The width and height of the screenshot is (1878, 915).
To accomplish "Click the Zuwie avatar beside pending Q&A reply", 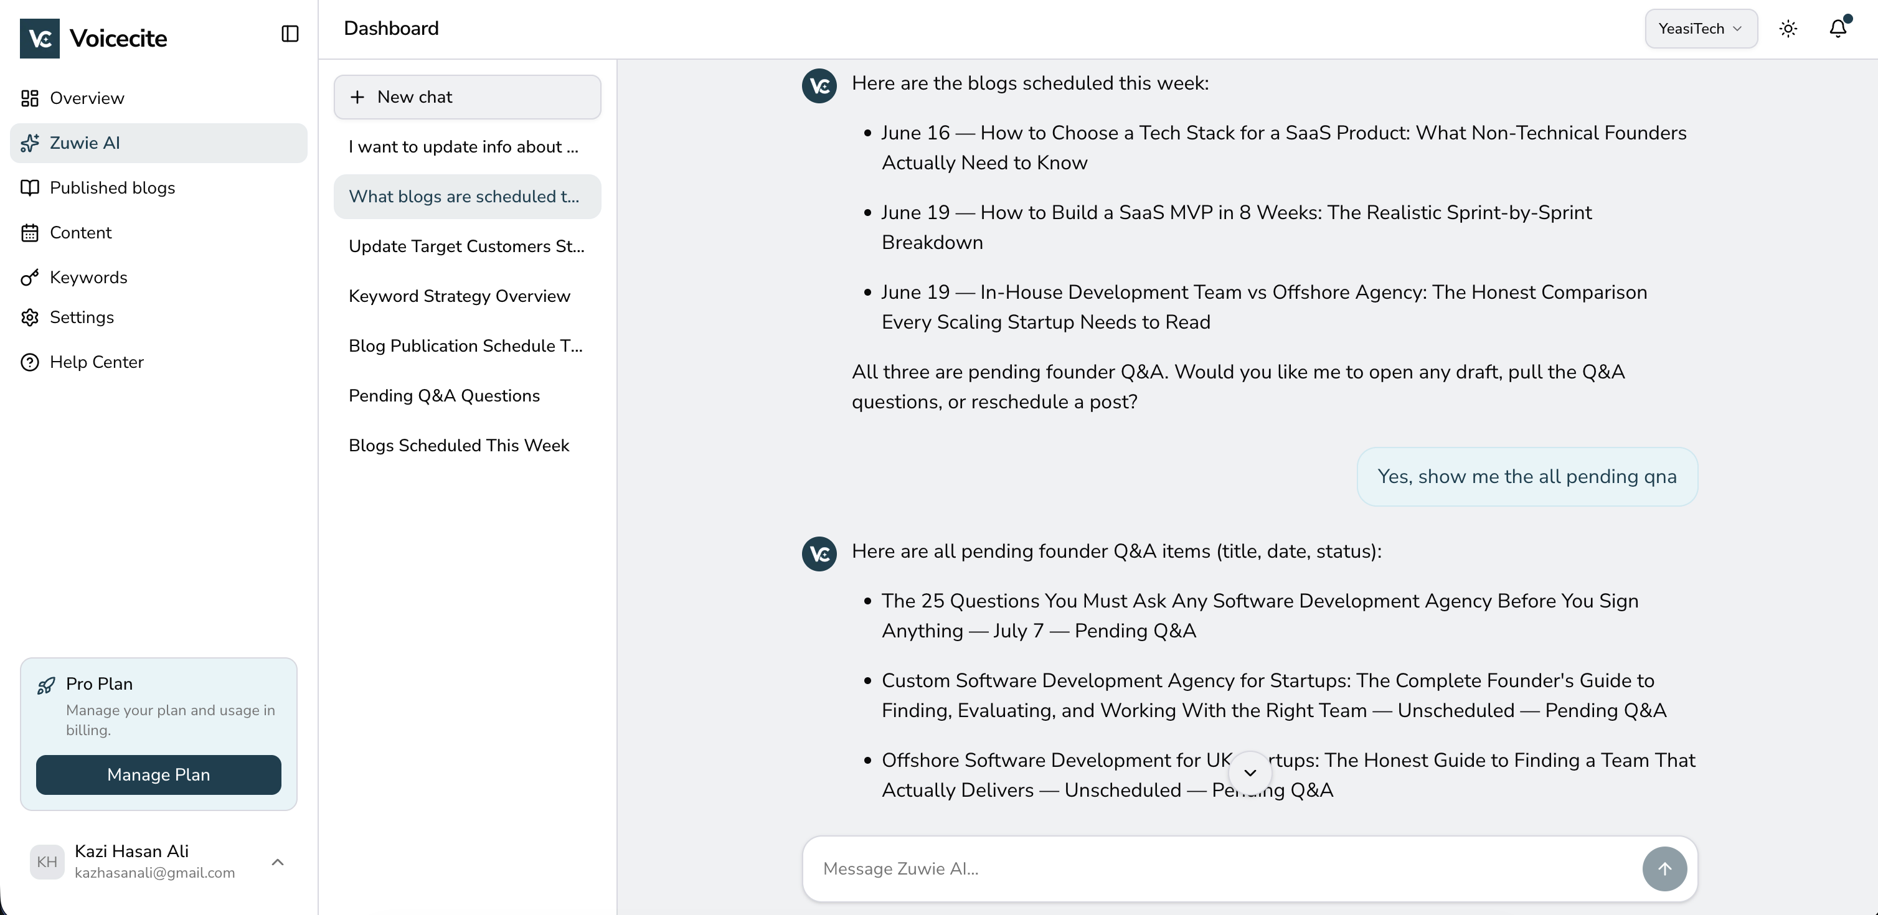I will 819,553.
